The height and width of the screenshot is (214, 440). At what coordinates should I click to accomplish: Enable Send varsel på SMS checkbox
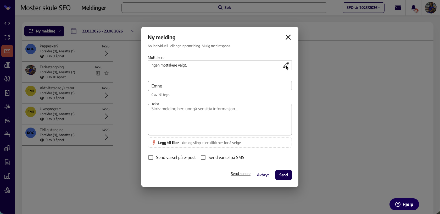(203, 157)
